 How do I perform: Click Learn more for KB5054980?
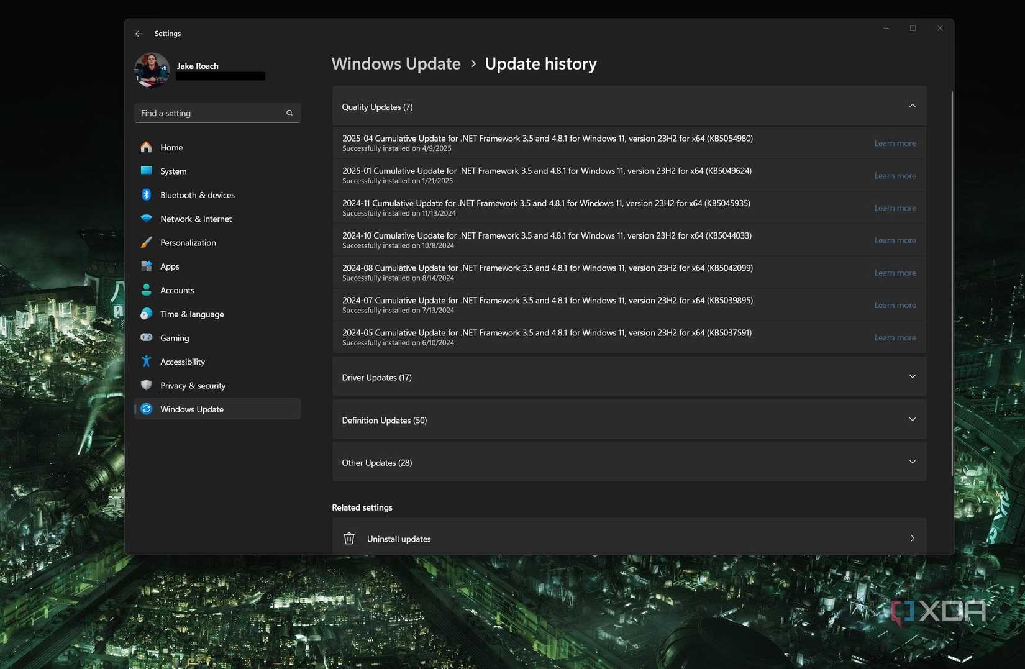(895, 143)
